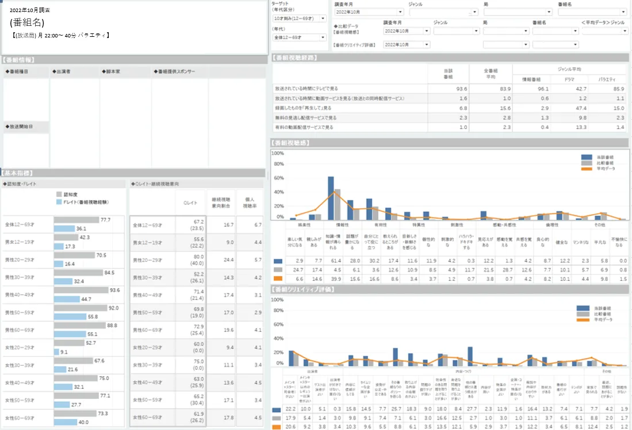Image resolution: width=632 pixels, height=430 pixels.
Task: Click 女性20-29才 Fレイト bar labeled 9.1
Action: (x=56, y=352)
